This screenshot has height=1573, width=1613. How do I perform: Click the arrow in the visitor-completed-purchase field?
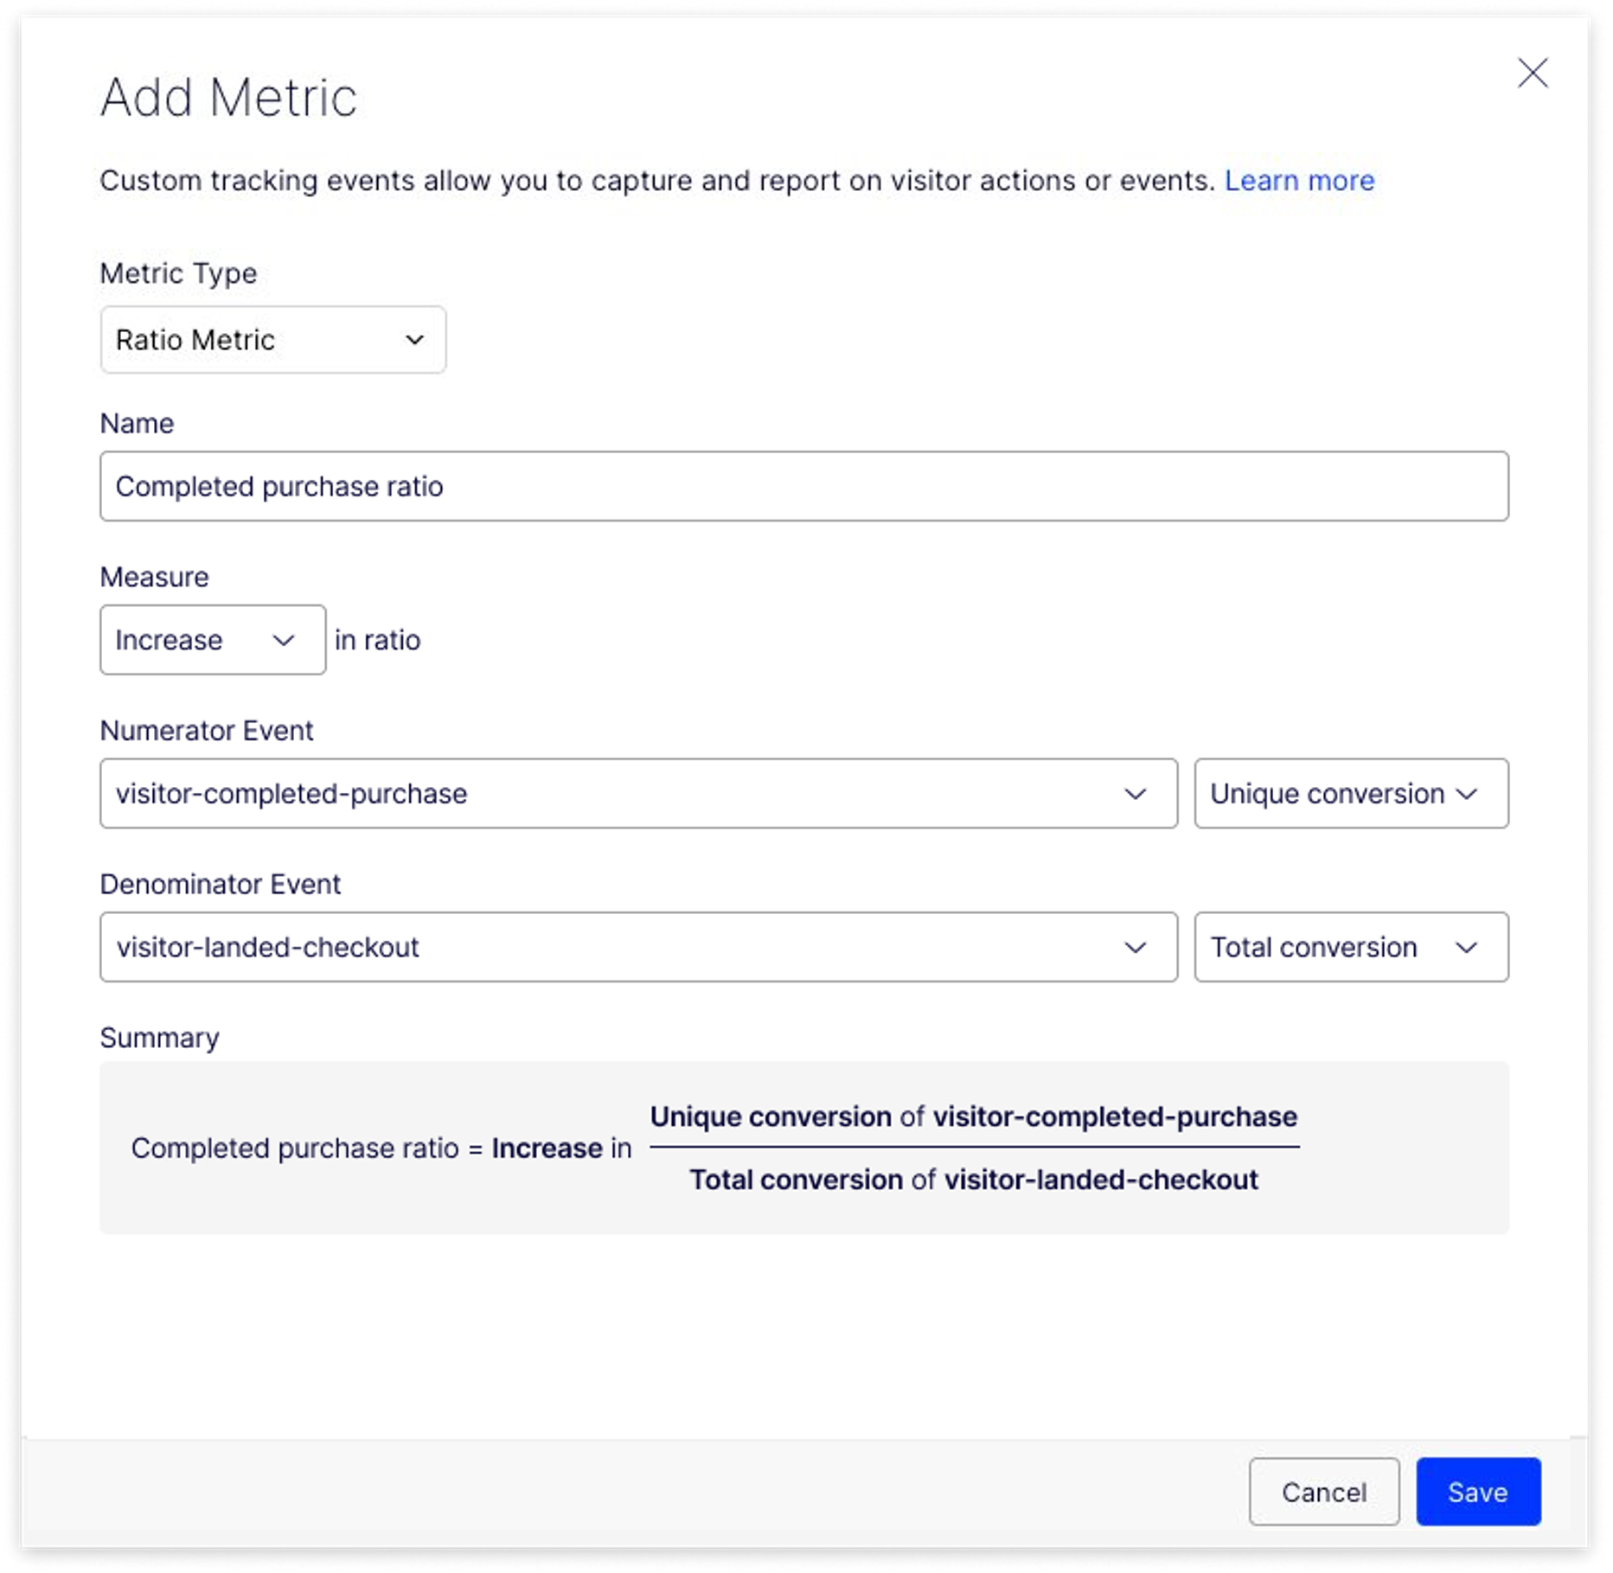tap(1135, 794)
